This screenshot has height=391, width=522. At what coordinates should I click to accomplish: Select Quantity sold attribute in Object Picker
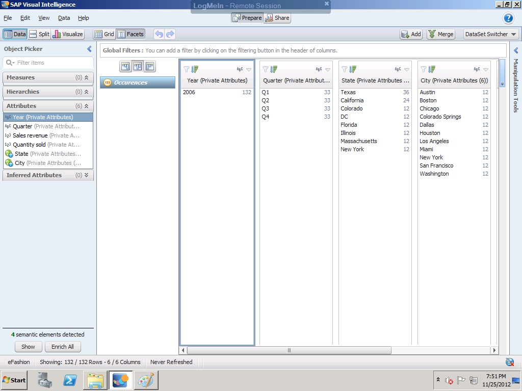[x=48, y=145]
